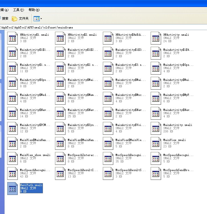The image size is (207, 214).
Task: Select the MainActivity$3.s... file icon
Action: pos(108,68)
